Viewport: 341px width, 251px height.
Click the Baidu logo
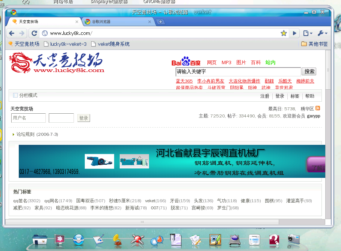tap(186, 62)
